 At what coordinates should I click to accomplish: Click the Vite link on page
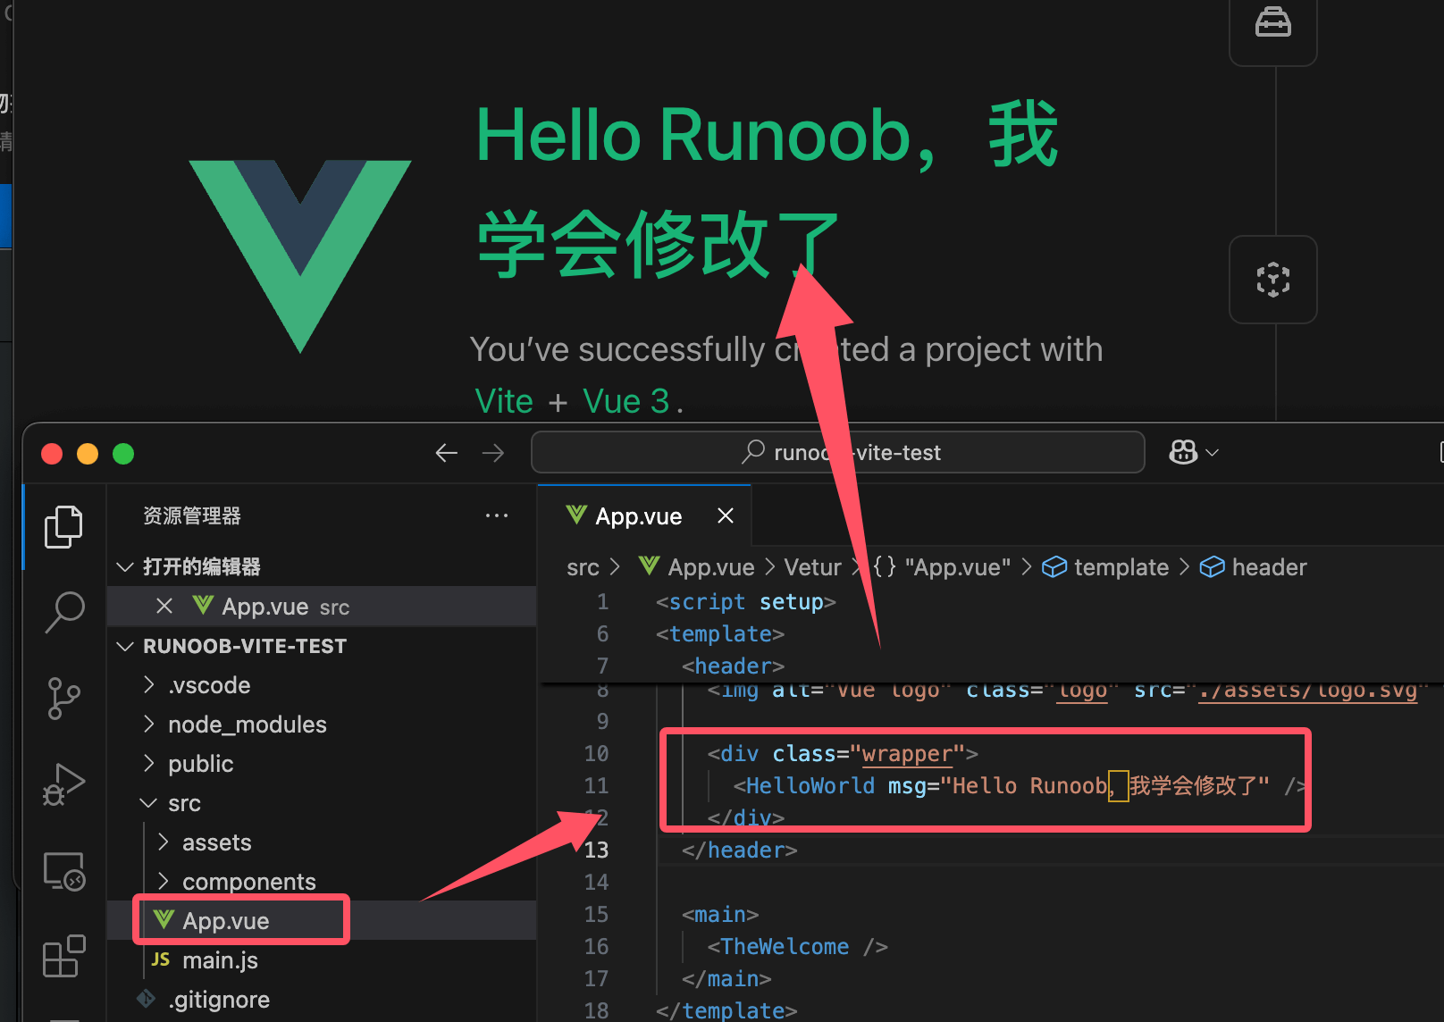[504, 401]
